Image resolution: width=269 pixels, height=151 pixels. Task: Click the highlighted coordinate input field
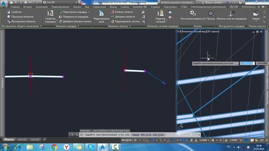click(247, 63)
